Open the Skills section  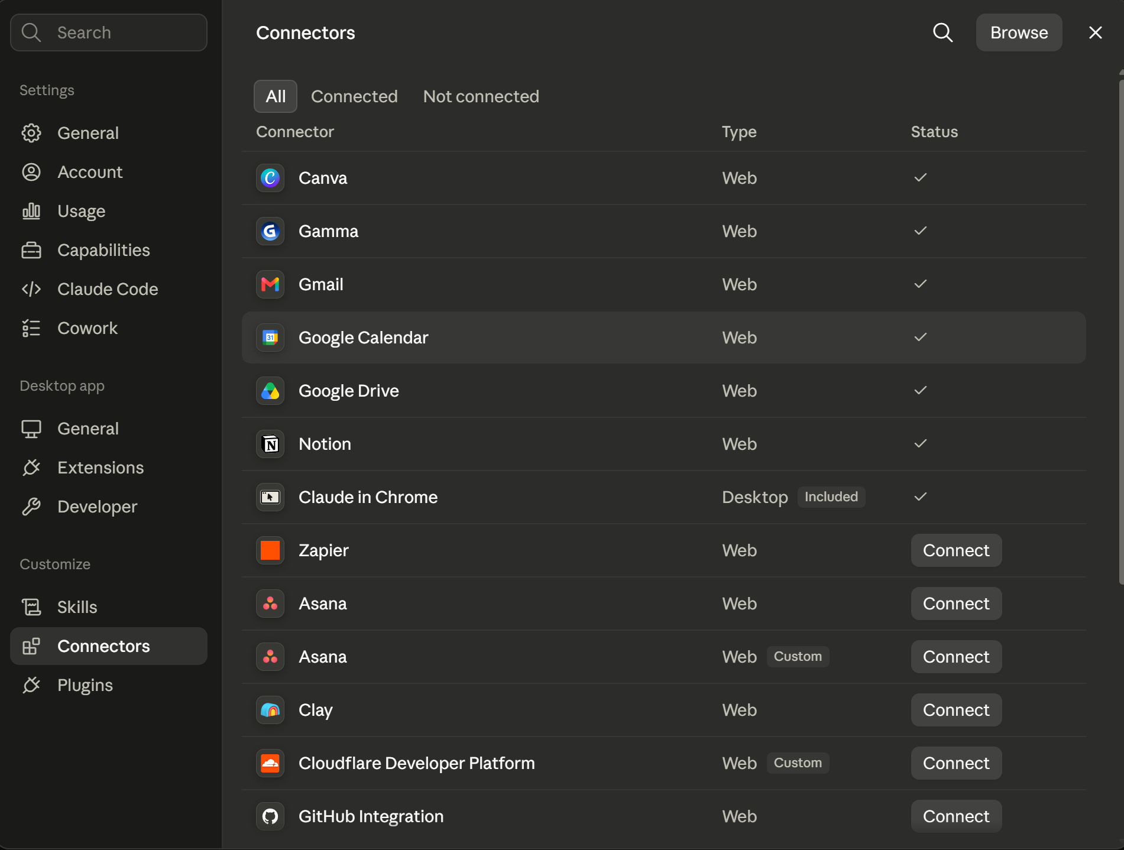point(109,607)
